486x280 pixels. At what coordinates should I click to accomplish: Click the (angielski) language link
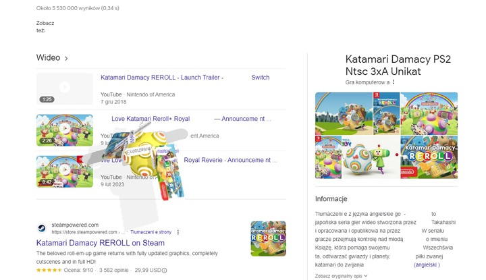pos(427,265)
